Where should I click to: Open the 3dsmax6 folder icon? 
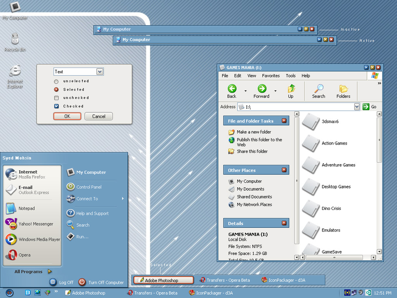(x=311, y=121)
